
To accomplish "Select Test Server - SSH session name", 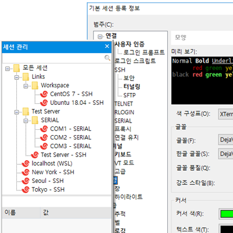I will pyautogui.click(x=63, y=155).
